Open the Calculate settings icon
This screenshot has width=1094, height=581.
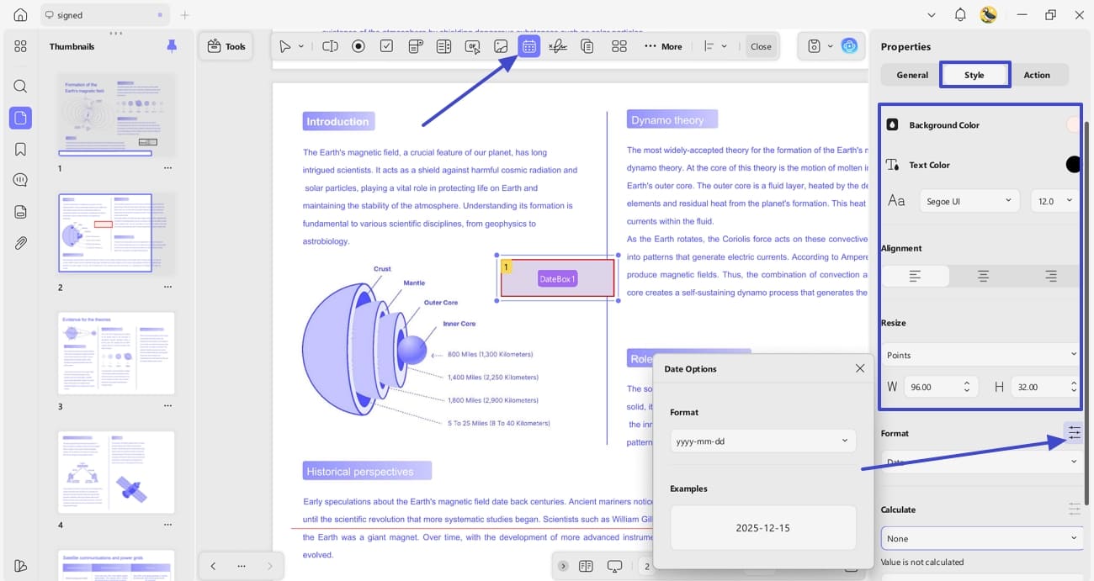click(1074, 509)
